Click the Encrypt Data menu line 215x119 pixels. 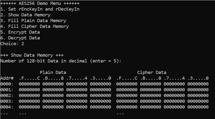click(x=20, y=32)
